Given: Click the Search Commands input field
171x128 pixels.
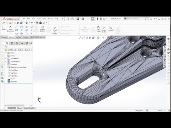Looking at the screenshot, I should [135, 19].
